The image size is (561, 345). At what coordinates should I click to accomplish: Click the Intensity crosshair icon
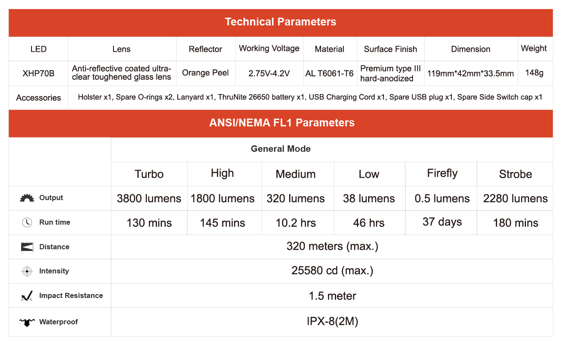pyautogui.click(x=27, y=271)
